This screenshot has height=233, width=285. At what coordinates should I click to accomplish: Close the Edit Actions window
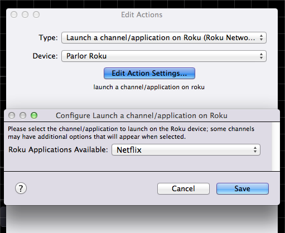tap(14, 14)
